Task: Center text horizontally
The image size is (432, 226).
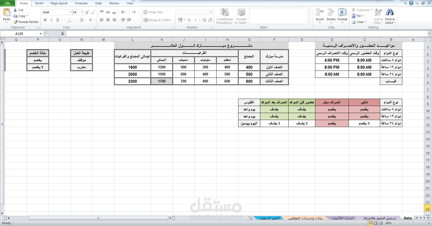Action: click(108, 20)
